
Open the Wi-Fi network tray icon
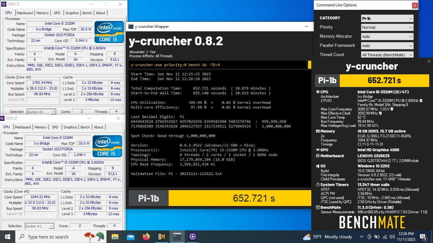[385, 237]
